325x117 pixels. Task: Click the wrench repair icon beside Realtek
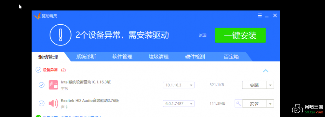pos(238,103)
